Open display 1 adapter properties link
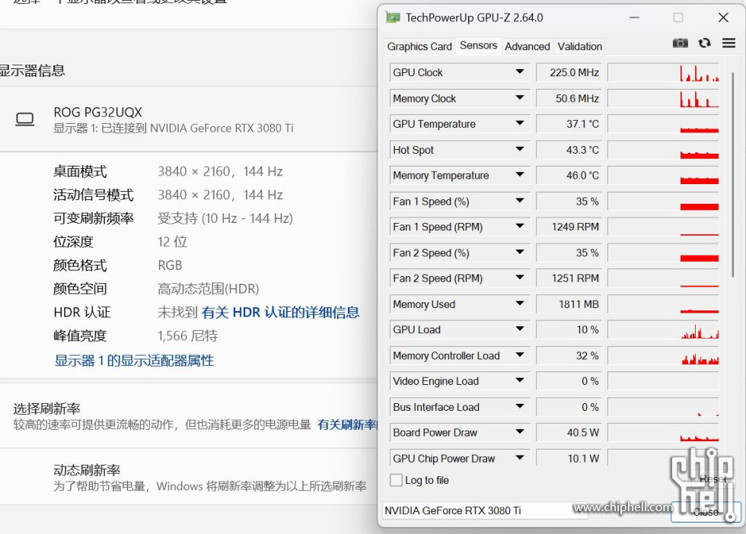746x534 pixels. click(x=134, y=361)
